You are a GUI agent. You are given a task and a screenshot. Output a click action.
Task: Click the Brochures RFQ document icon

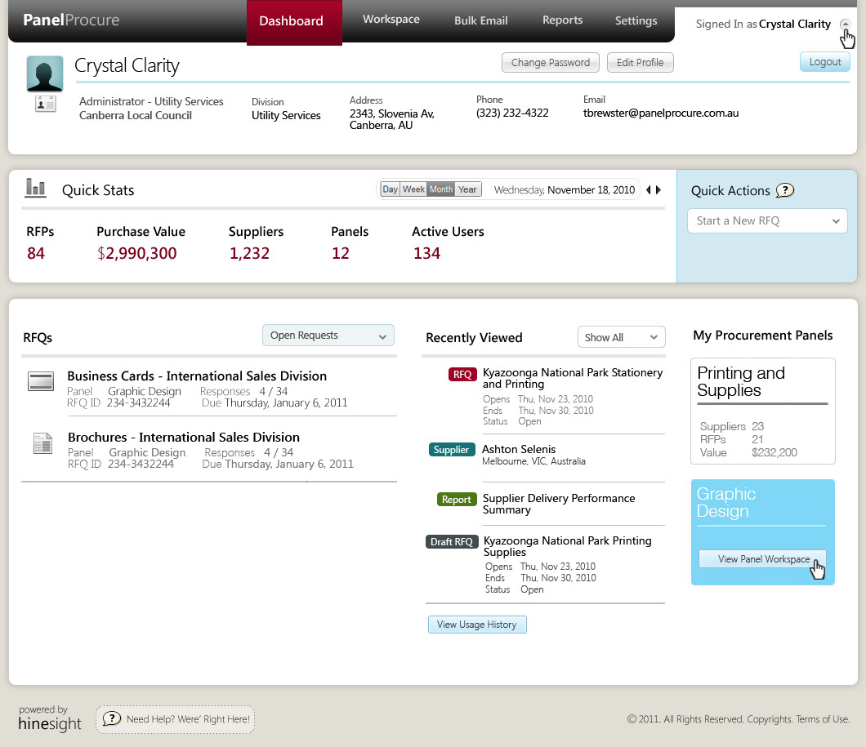tap(42, 443)
